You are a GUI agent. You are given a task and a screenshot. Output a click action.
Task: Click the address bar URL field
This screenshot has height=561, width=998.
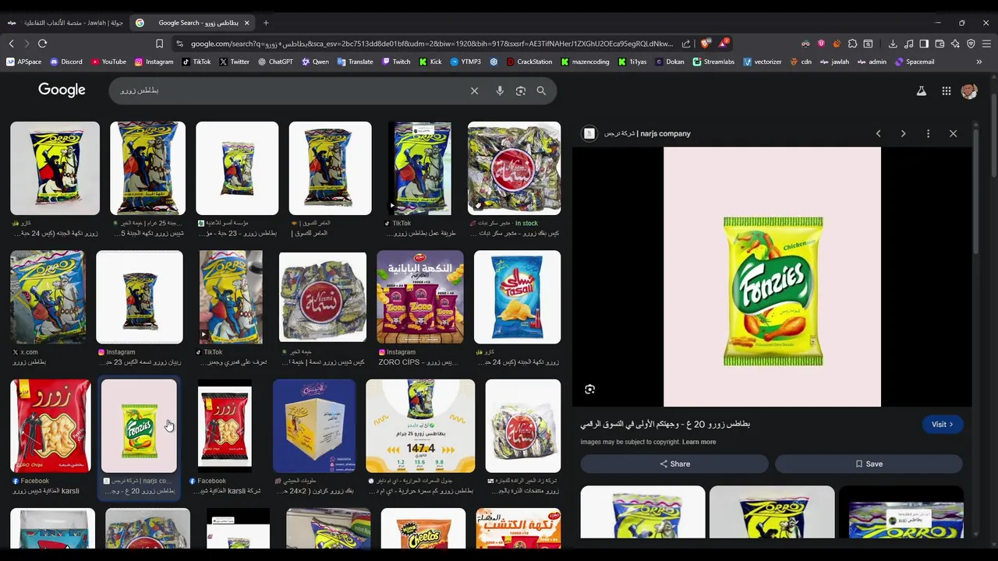433,44
